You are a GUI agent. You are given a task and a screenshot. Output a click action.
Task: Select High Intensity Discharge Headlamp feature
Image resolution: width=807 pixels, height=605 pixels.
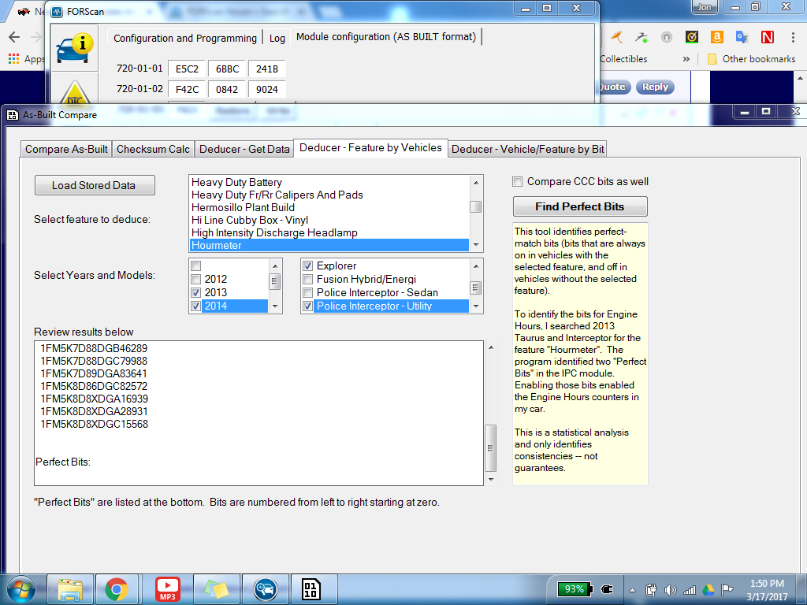point(274,232)
